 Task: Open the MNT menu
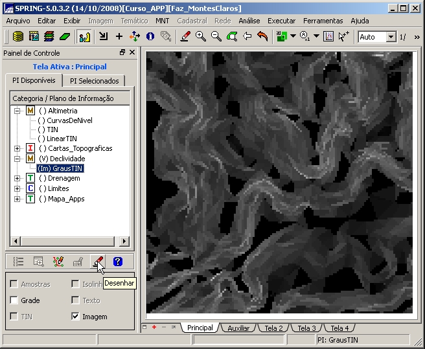coord(162,21)
